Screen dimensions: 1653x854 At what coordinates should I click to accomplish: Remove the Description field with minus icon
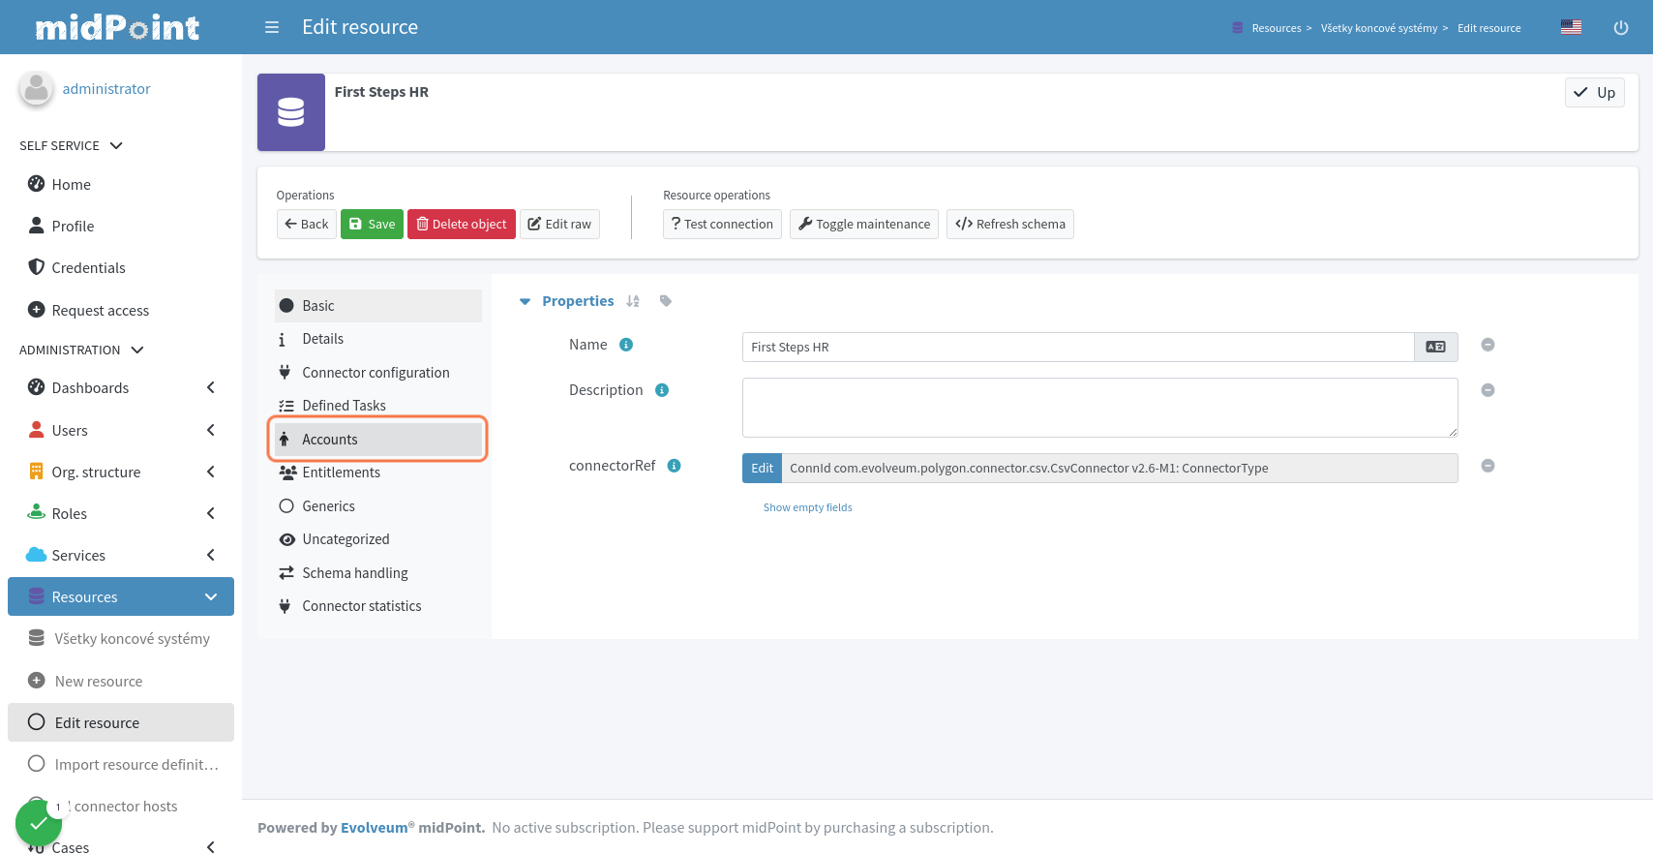pyautogui.click(x=1488, y=390)
